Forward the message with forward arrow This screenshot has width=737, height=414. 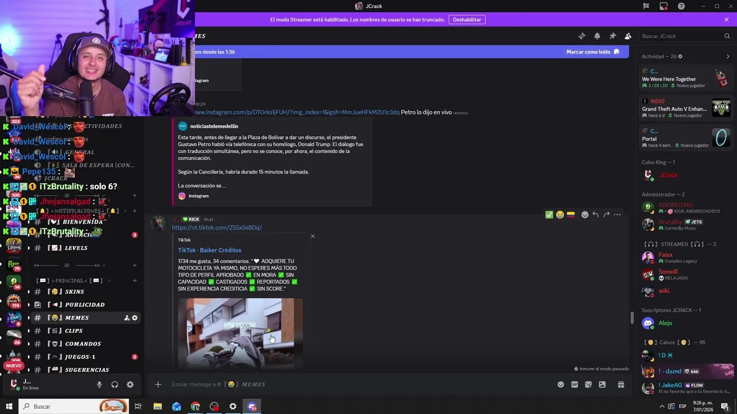click(606, 214)
